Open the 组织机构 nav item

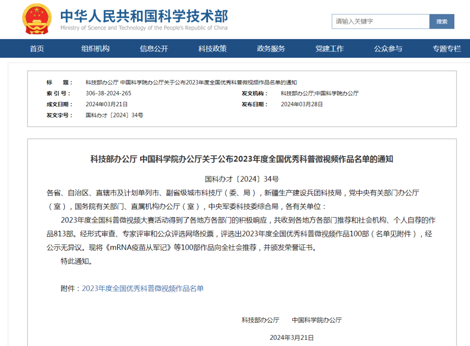95,49
